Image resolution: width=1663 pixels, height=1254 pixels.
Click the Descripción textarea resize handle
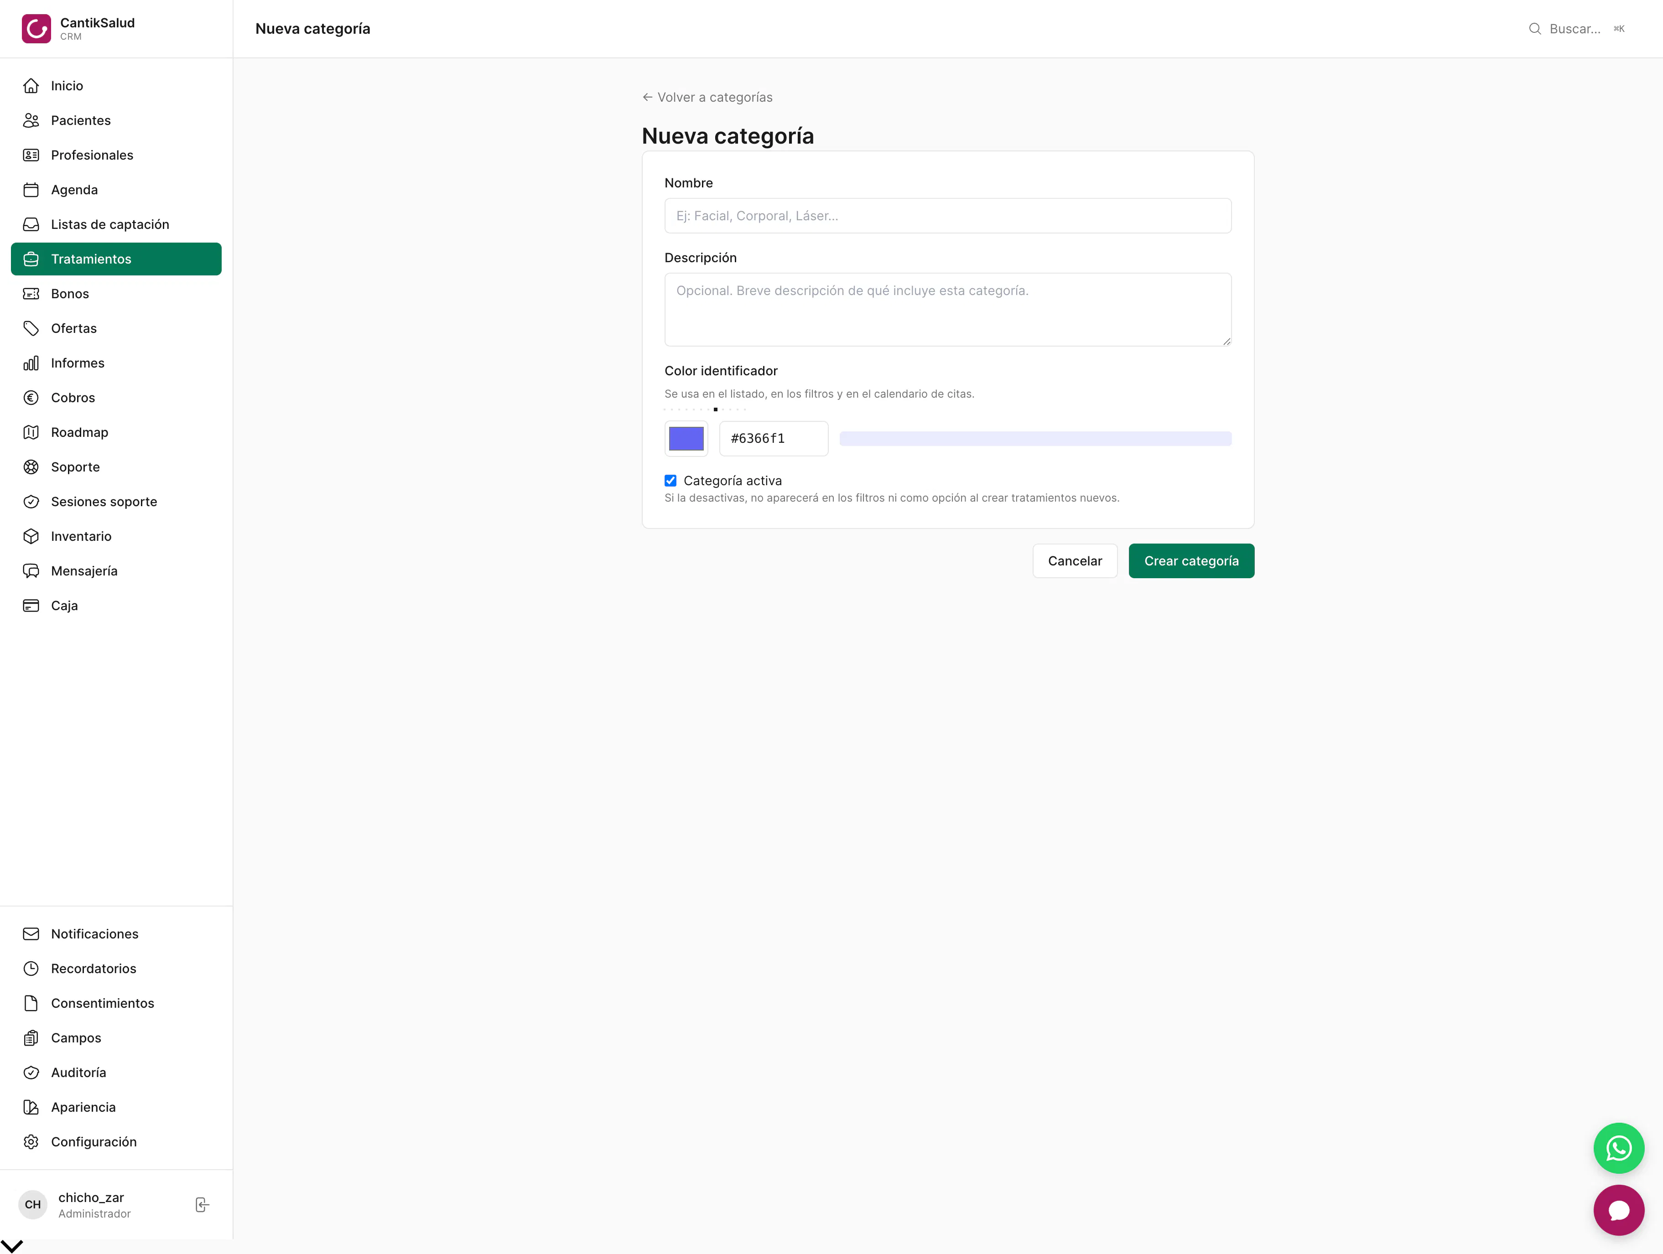(x=1226, y=342)
